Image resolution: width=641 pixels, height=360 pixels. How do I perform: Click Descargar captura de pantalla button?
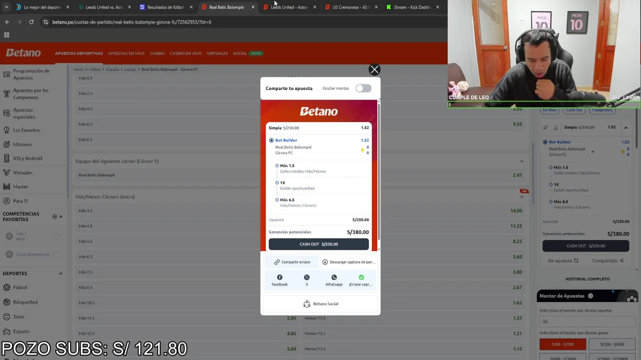(x=349, y=262)
